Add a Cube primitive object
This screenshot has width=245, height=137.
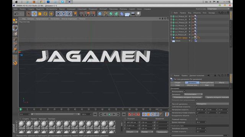coord(100,14)
